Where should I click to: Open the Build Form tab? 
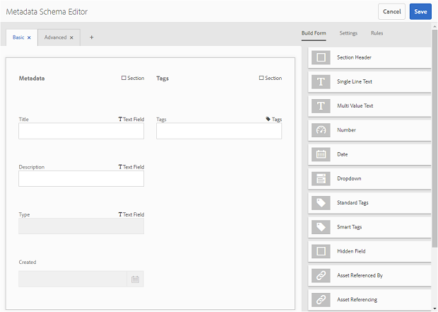coord(314,33)
